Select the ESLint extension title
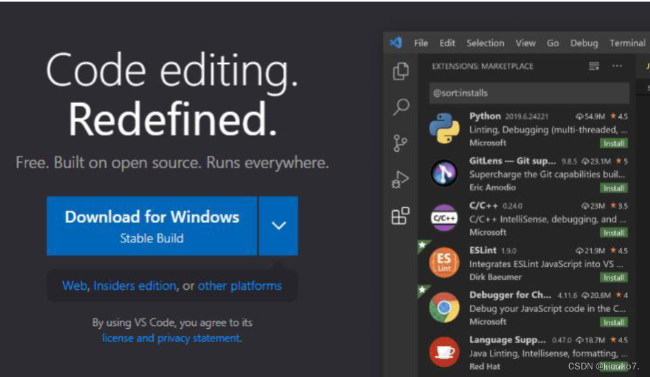This screenshot has width=650, height=377. pos(483,251)
